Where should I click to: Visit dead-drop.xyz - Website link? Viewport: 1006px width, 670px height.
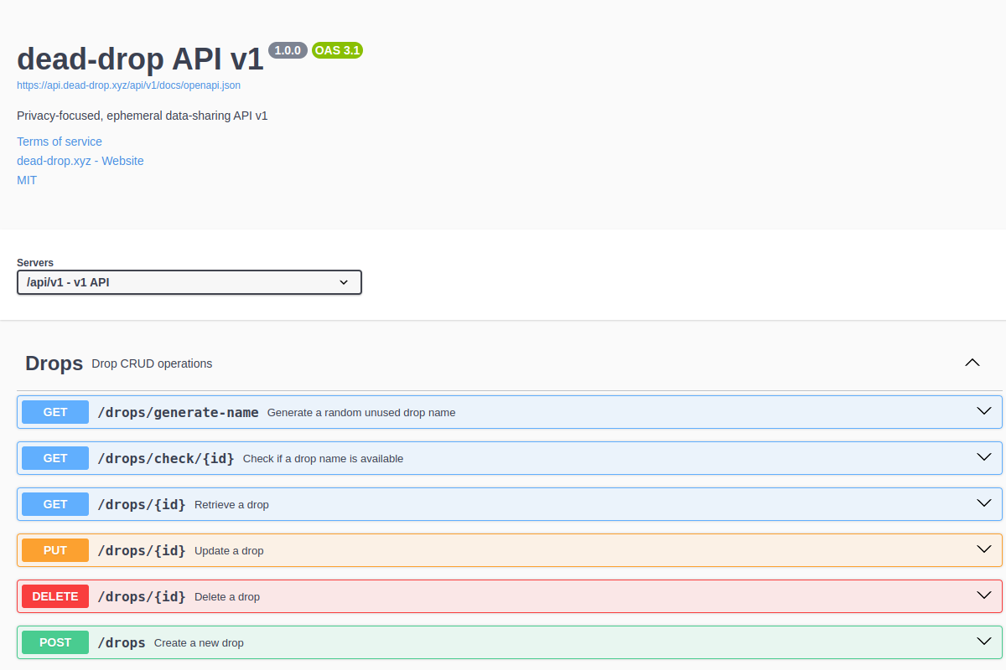(80, 161)
